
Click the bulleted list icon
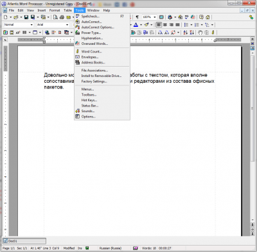[186, 25]
